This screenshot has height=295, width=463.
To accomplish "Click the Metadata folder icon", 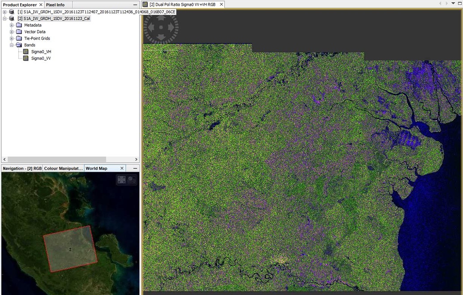I will [x=20, y=25].
